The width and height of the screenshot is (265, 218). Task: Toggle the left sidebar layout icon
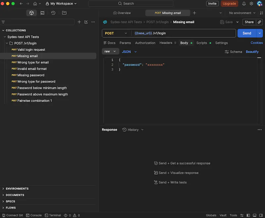248,215
